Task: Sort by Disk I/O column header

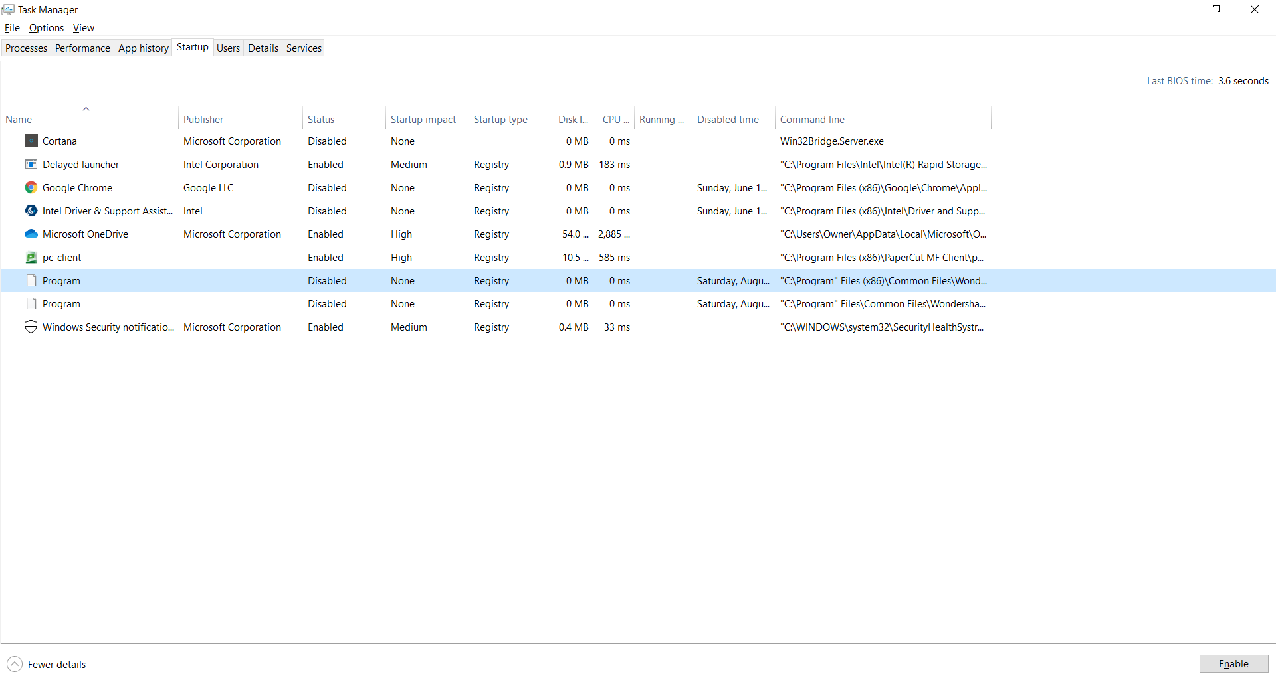Action: 573,118
